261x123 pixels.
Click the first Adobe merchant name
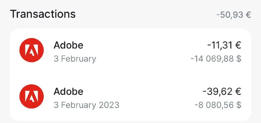(x=69, y=45)
